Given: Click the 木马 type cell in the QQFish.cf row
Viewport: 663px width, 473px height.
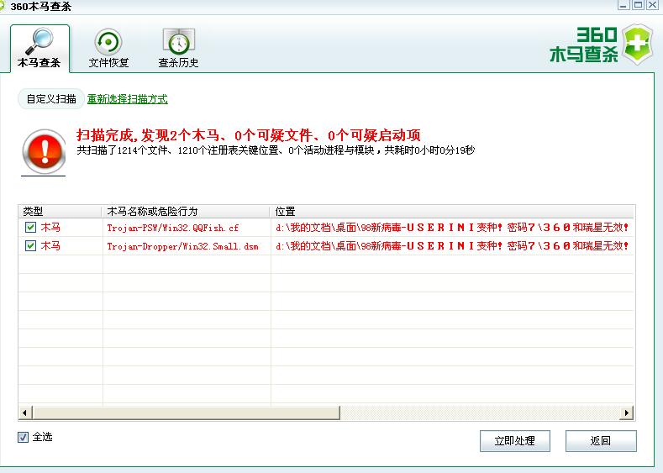Looking at the screenshot, I should pyautogui.click(x=50, y=228).
